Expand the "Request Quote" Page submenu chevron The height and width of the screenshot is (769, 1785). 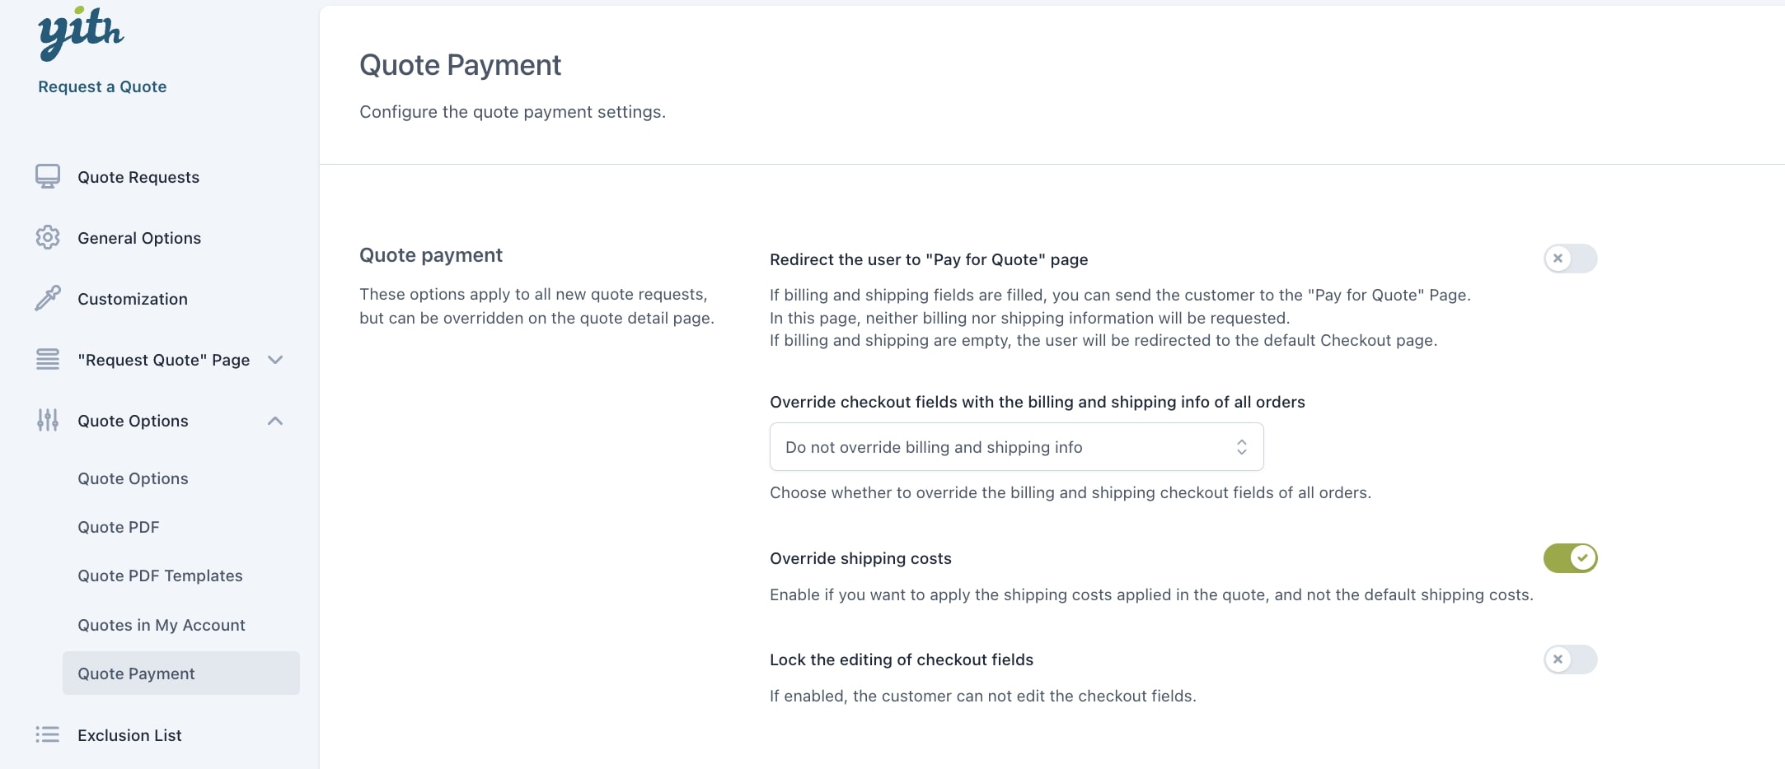(275, 360)
